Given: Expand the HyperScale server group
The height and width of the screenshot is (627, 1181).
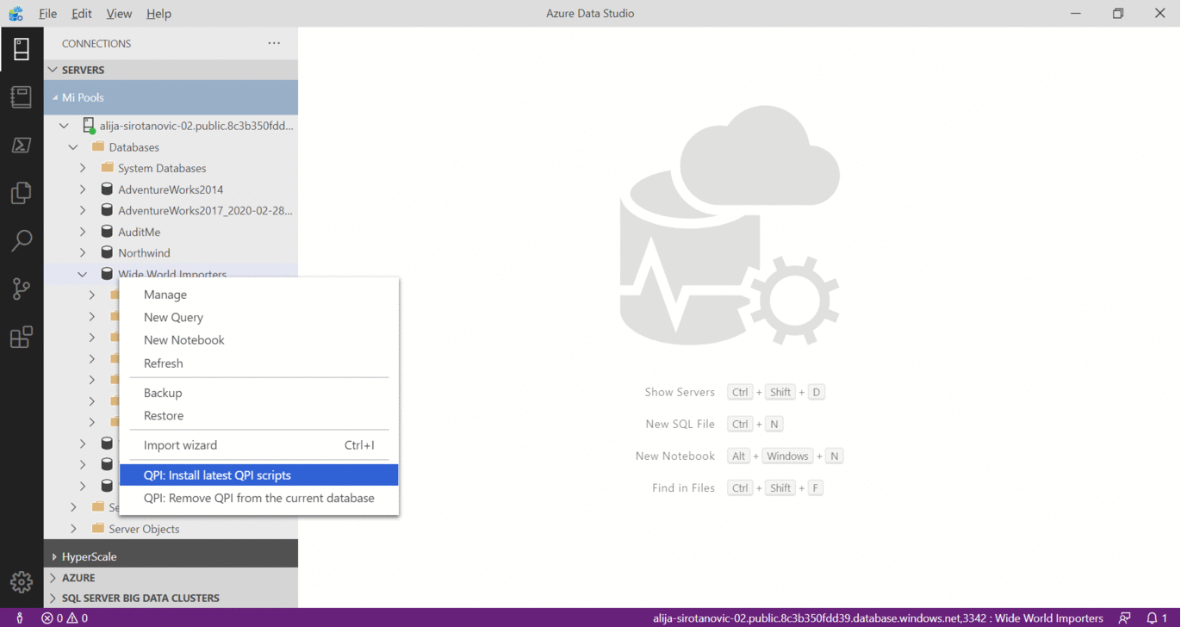Looking at the screenshot, I should coord(54,557).
